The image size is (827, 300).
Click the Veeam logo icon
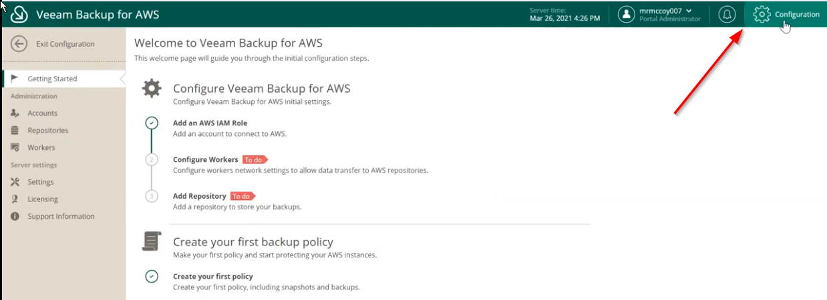[19, 14]
